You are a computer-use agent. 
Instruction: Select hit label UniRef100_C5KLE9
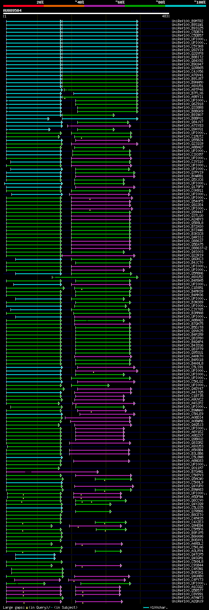coord(187,414)
